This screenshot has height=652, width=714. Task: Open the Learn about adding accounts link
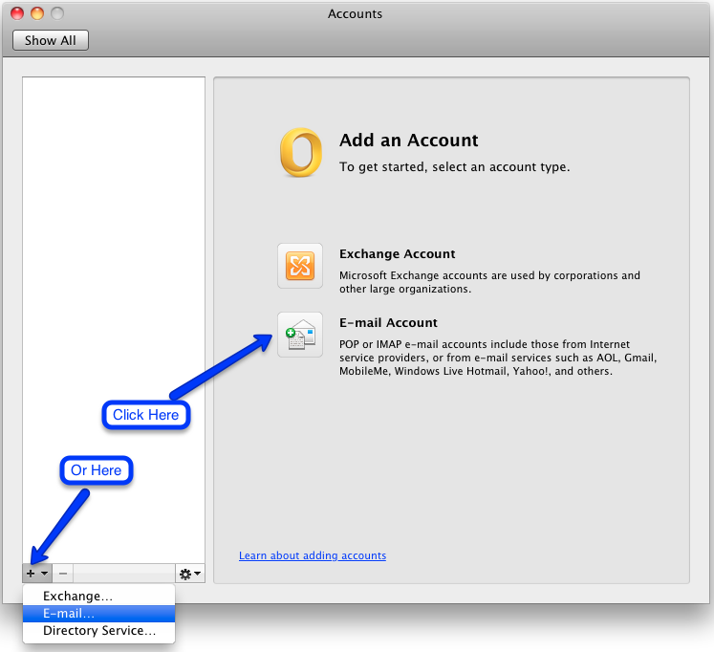313,555
